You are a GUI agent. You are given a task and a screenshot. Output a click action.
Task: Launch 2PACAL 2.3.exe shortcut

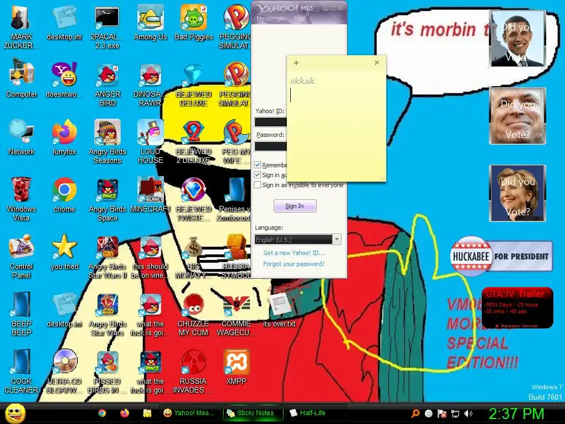(107, 27)
